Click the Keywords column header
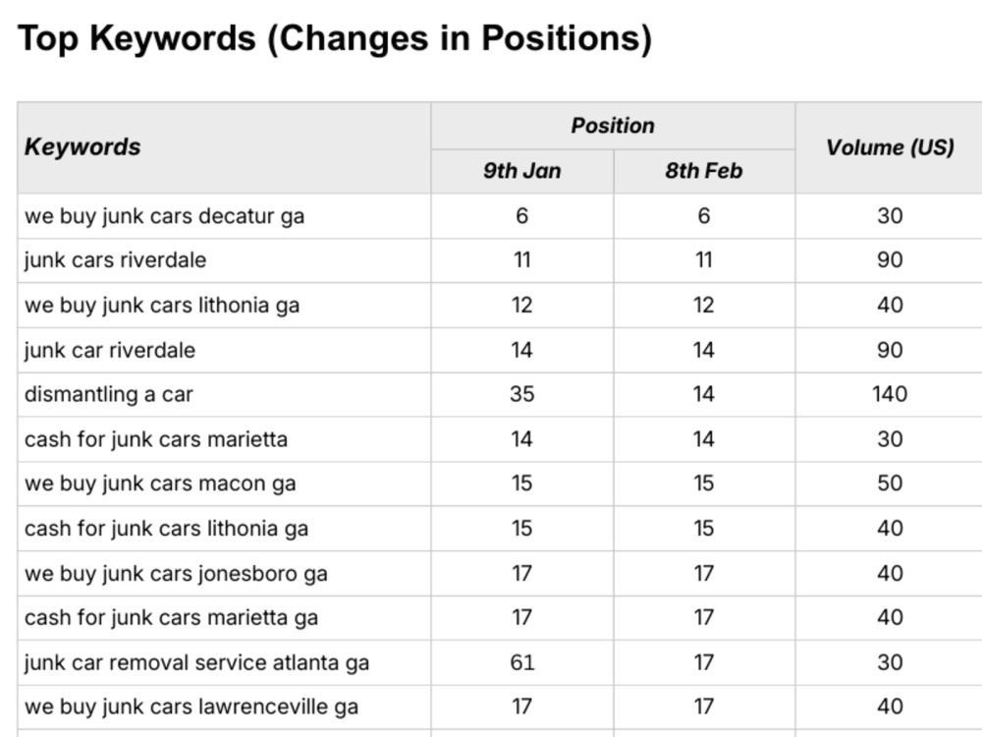This screenshot has height=737, width=982. 224,147
